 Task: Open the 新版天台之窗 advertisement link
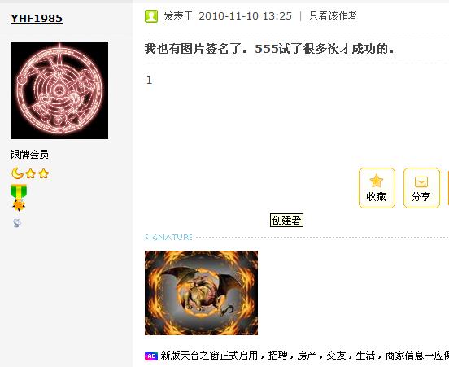(304, 356)
